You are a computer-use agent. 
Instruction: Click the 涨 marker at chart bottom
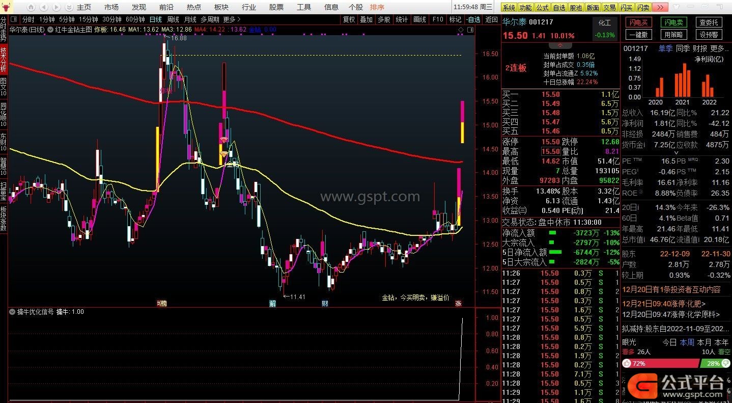tap(459, 303)
